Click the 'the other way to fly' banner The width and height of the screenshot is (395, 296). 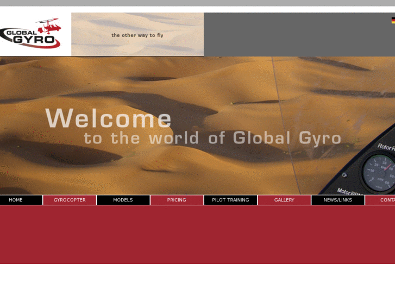tap(137, 34)
